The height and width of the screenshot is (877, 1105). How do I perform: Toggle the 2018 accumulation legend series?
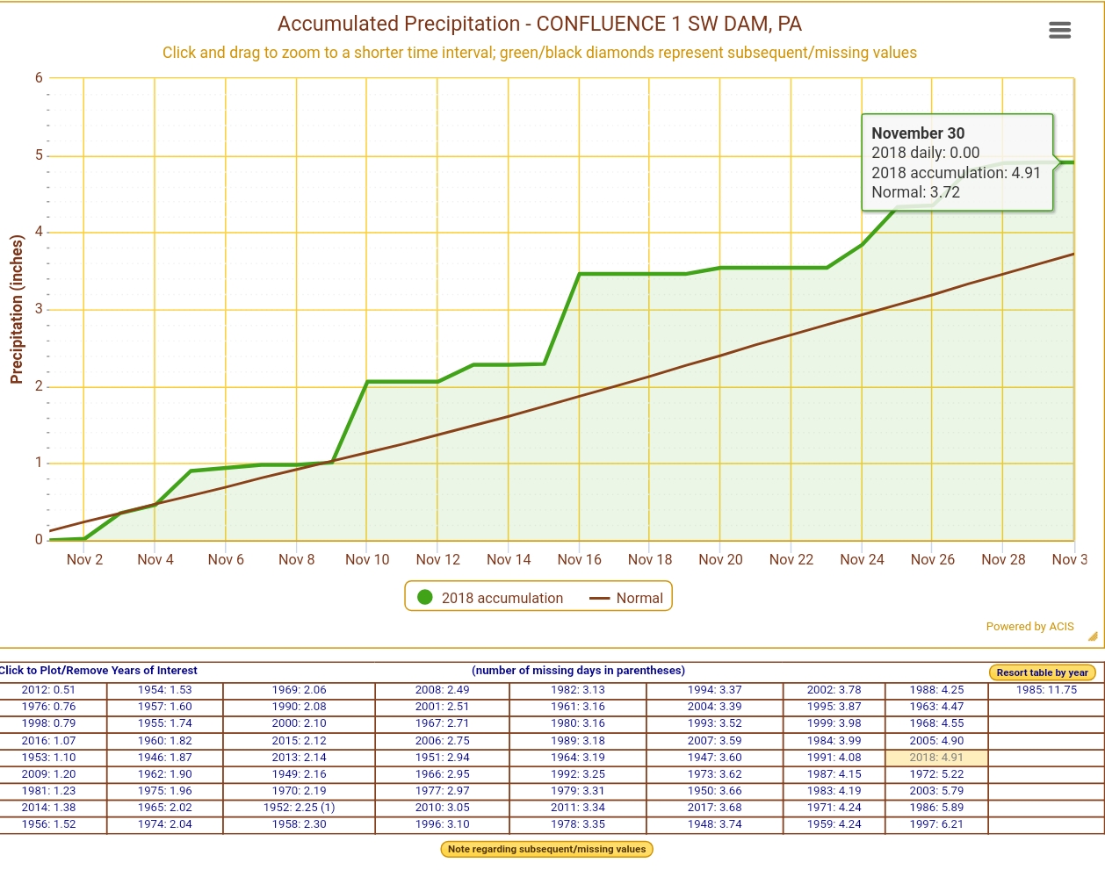(x=502, y=598)
